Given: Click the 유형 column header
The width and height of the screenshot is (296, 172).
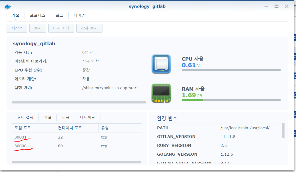Looking at the screenshot, I should coord(118,128).
